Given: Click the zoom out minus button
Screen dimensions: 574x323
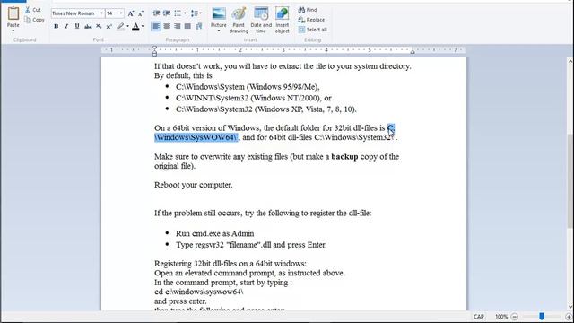Looking at the screenshot, I should tap(514, 317).
